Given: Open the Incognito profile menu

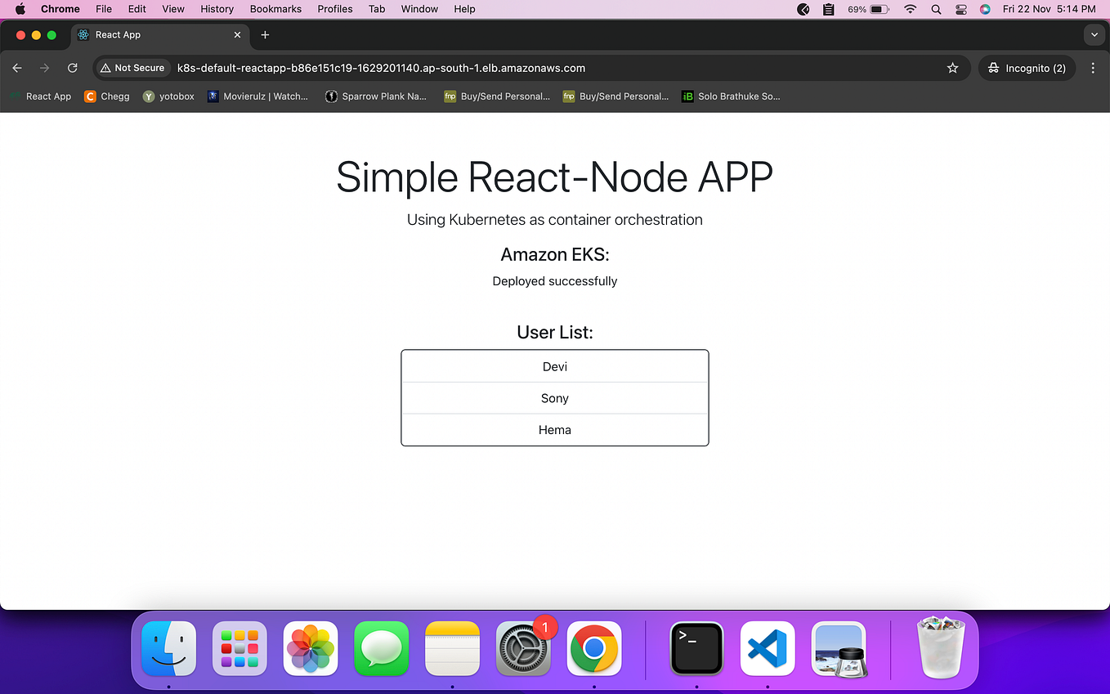Looking at the screenshot, I should click(1027, 68).
